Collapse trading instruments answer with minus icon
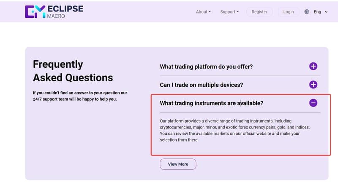This screenshot has height=182, width=338. [313, 103]
